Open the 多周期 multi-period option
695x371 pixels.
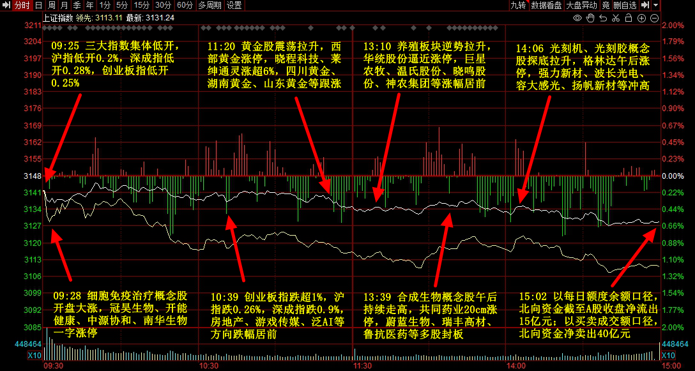[210, 5]
